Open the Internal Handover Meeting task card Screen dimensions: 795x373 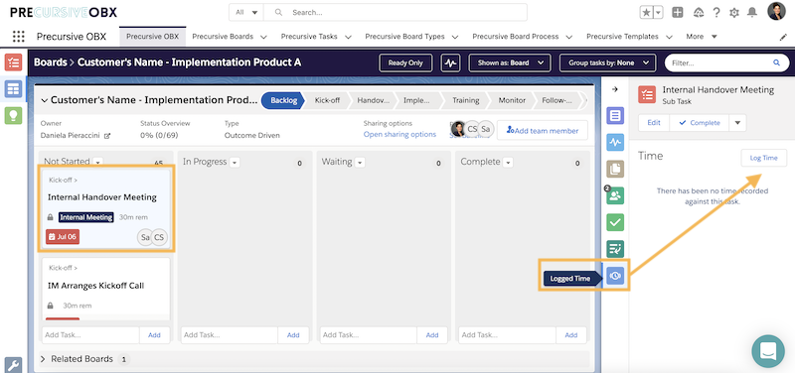[105, 208]
